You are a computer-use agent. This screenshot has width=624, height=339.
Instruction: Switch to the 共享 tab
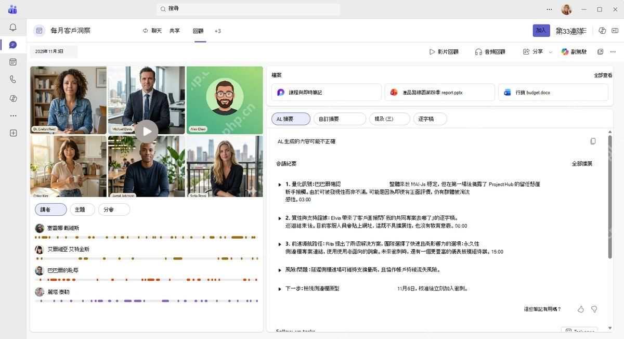coord(174,31)
